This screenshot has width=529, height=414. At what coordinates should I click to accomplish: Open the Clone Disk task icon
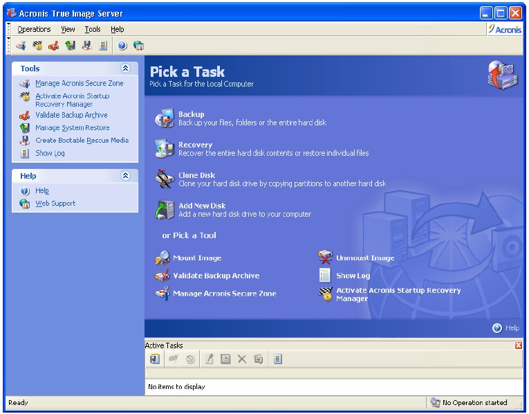point(165,179)
